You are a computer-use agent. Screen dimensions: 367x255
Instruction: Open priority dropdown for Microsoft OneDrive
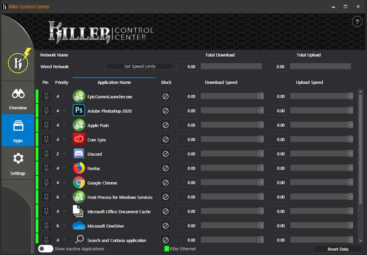[x=64, y=226]
